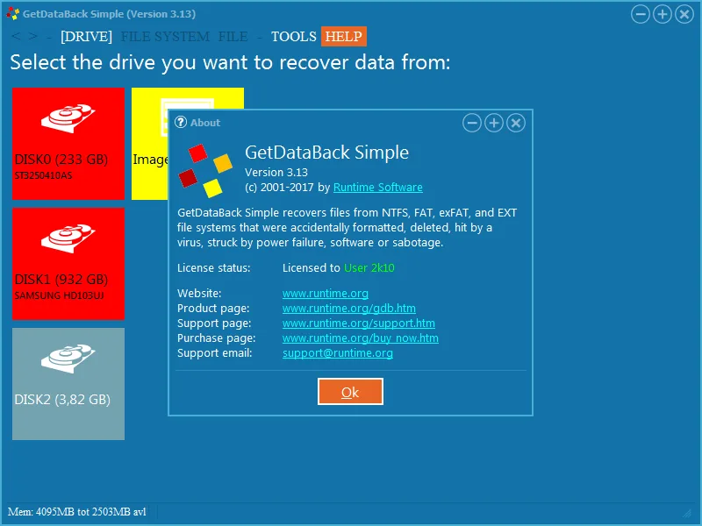The width and height of the screenshot is (702, 526).
Task: Click the 'Version 3.13' text in About
Action: [276, 172]
